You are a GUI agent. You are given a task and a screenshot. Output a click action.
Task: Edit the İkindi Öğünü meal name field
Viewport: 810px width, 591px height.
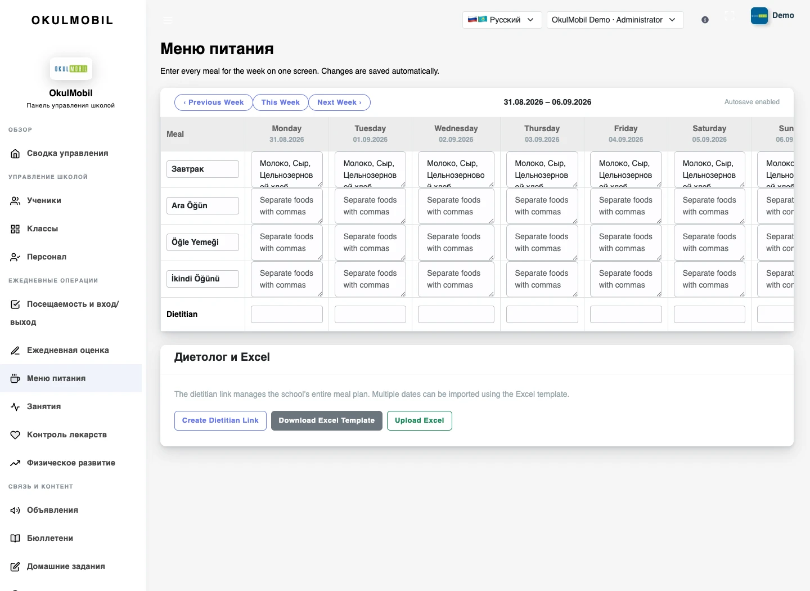[202, 279]
